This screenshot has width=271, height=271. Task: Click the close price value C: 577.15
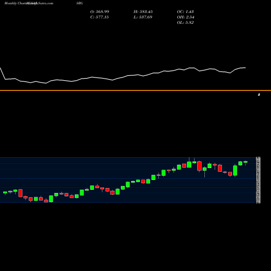click(100, 17)
